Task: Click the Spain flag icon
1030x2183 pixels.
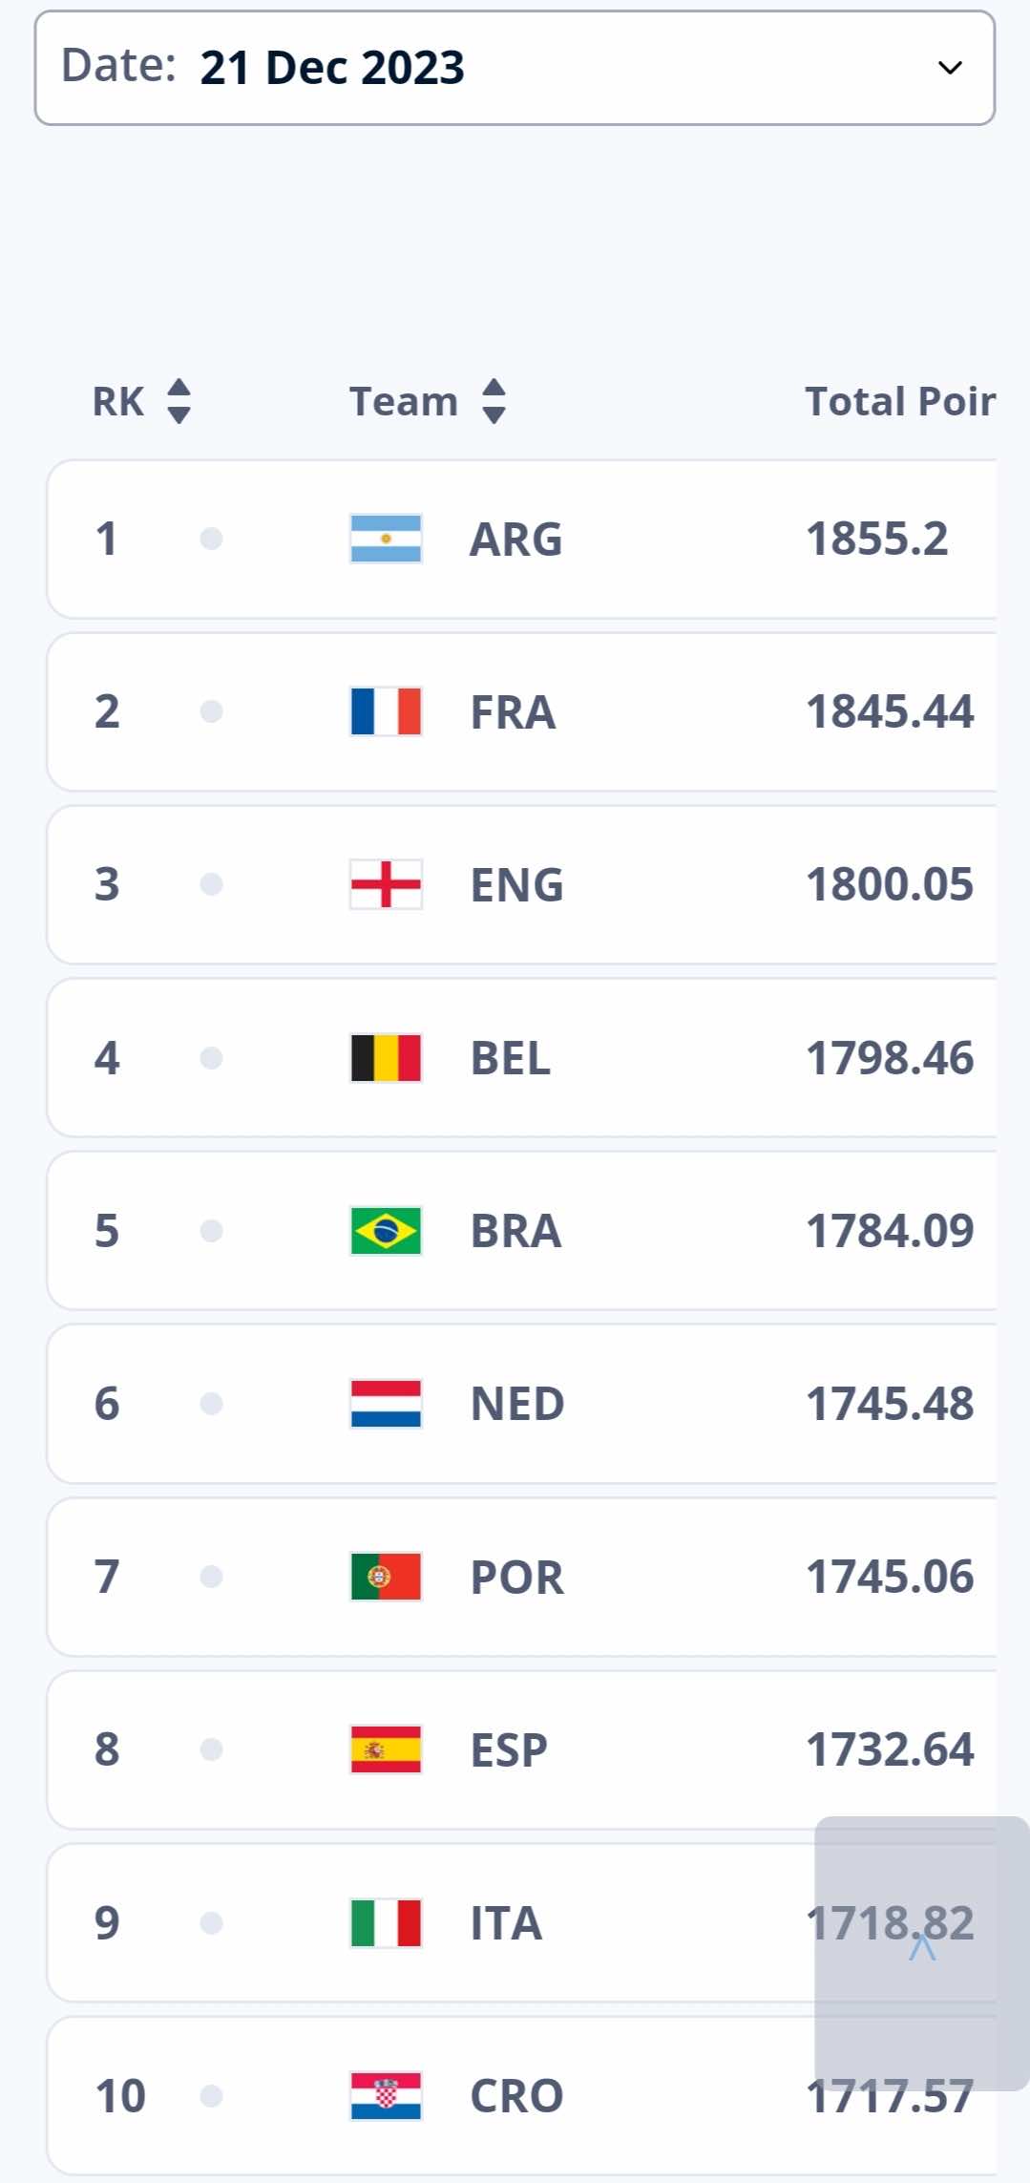Action: click(x=386, y=1749)
